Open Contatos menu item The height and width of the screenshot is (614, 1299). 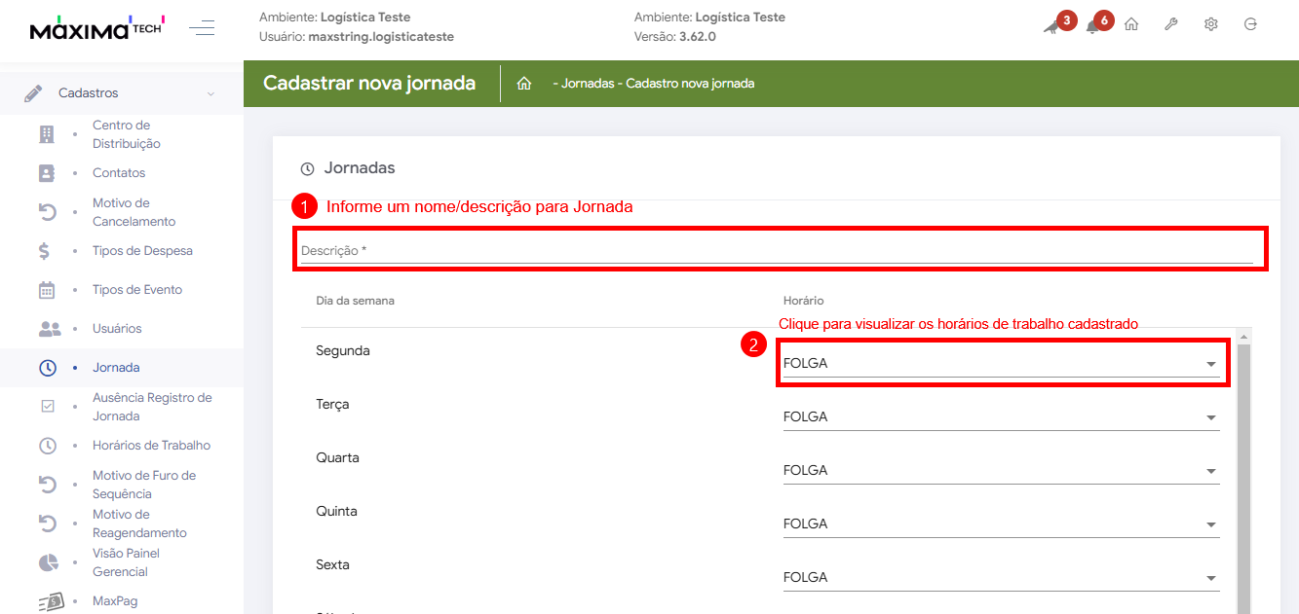tap(119, 173)
